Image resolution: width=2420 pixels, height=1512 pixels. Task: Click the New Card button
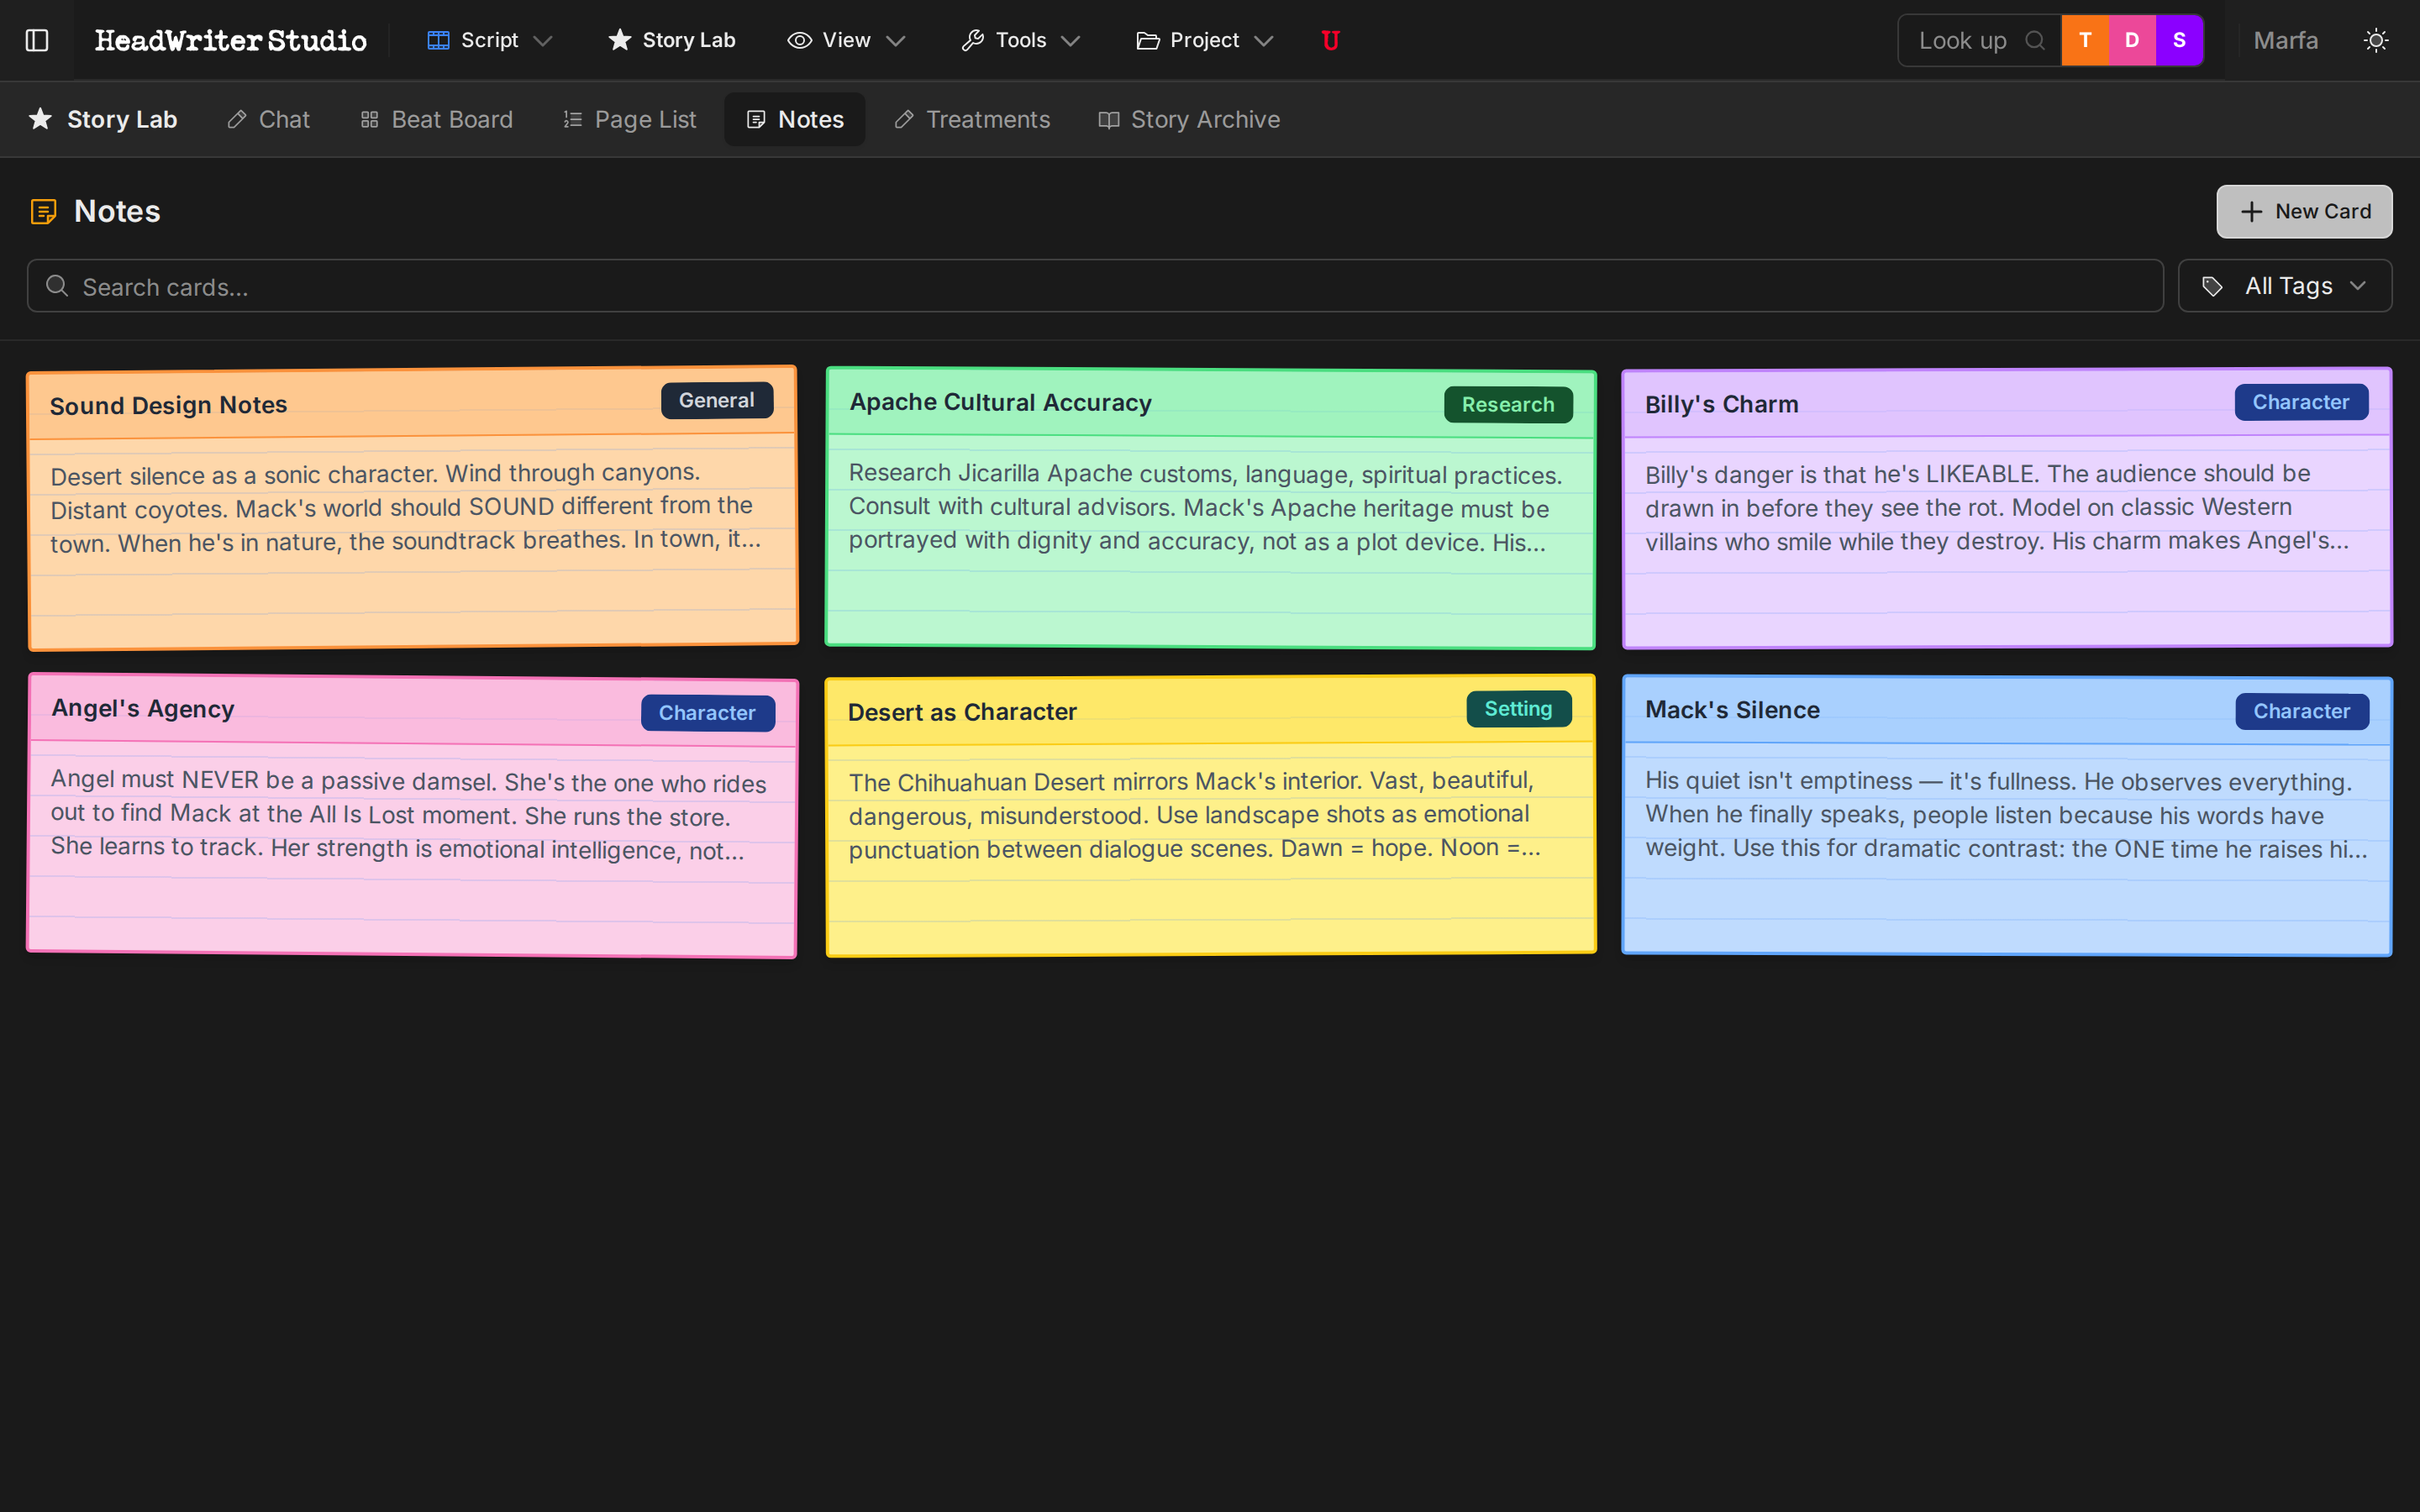point(2303,211)
